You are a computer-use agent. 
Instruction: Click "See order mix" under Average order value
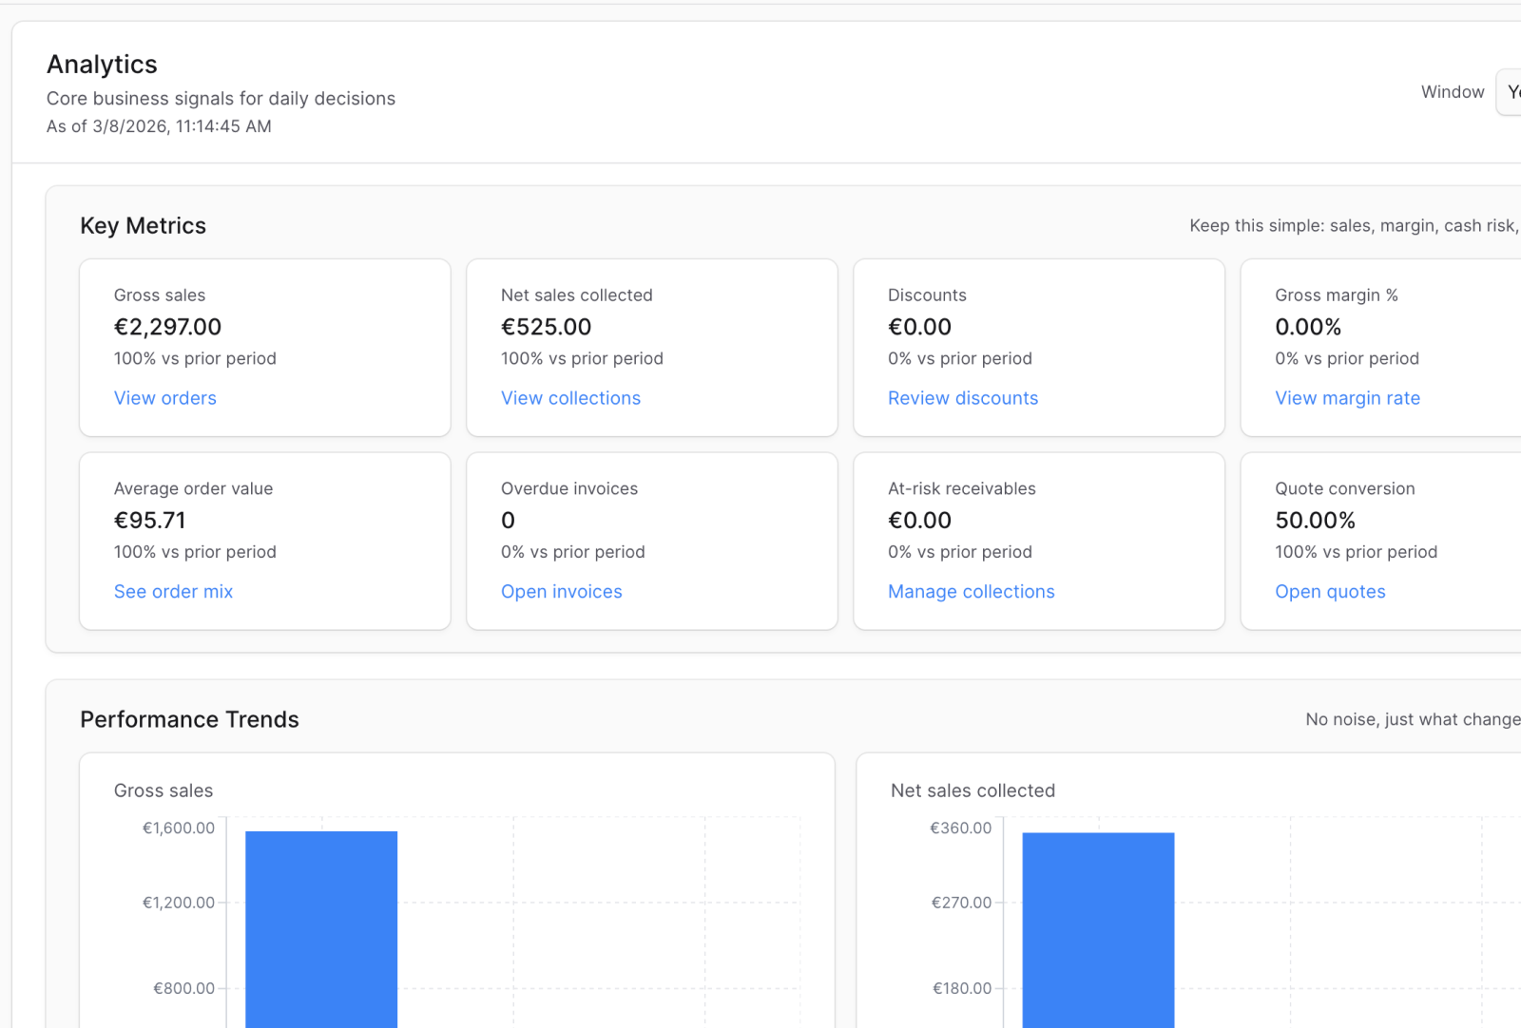173,591
